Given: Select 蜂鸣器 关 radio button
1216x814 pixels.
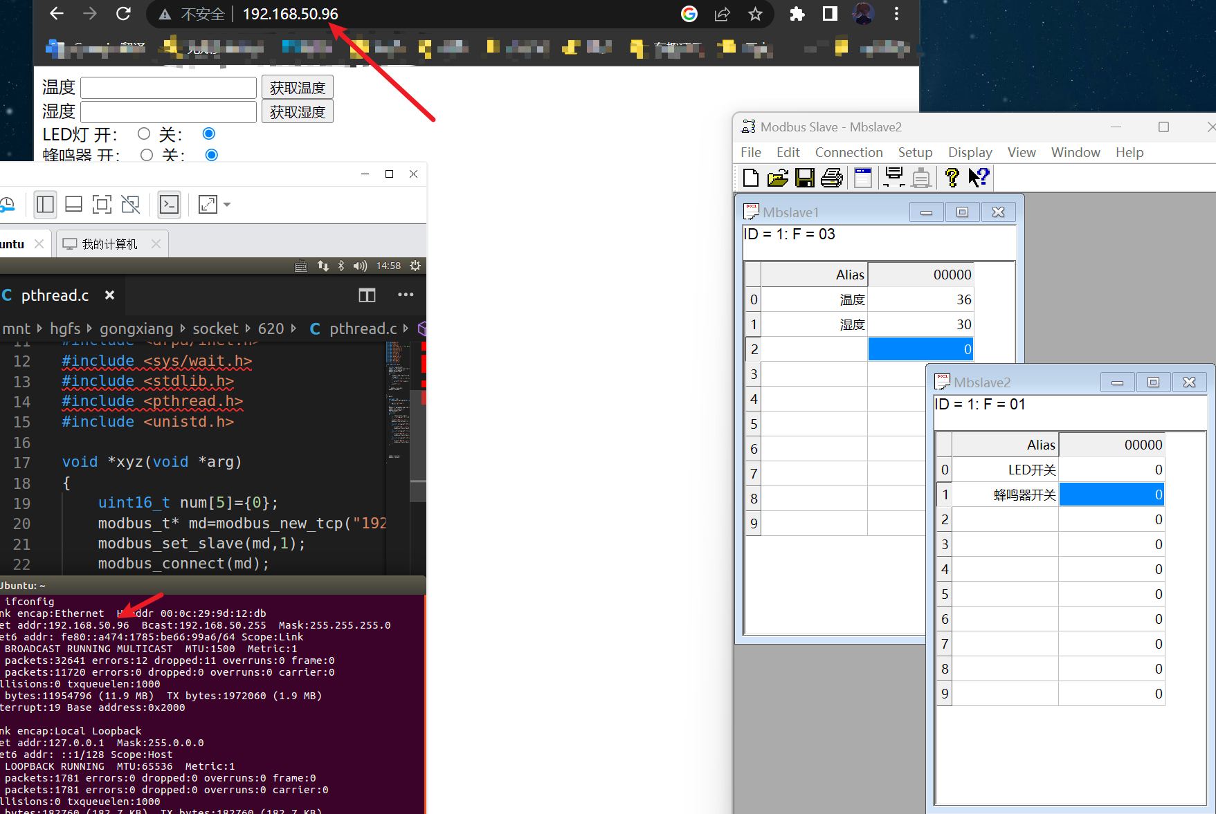Looking at the screenshot, I should [212, 155].
